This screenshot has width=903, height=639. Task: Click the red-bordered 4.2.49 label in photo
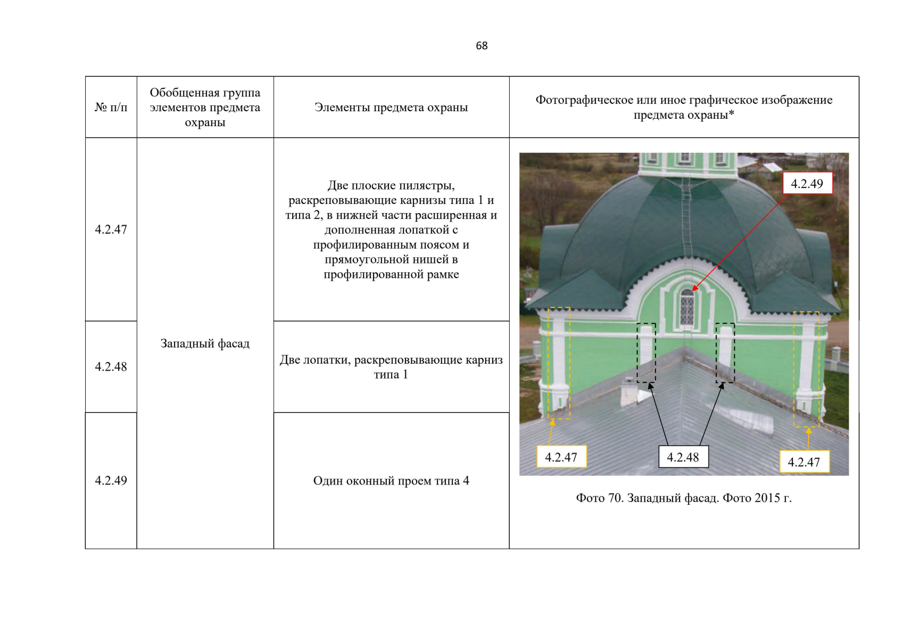pos(807,184)
